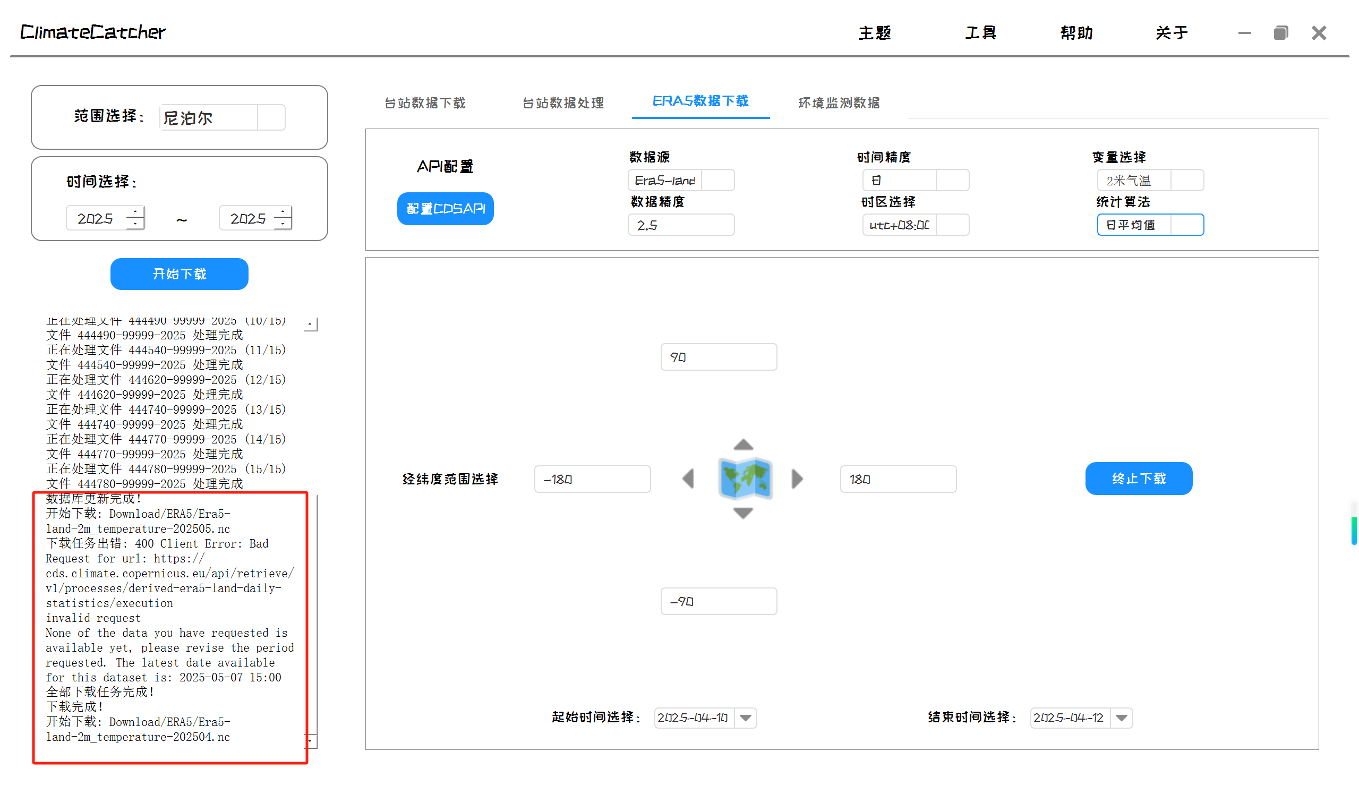1359x811 pixels.
Task: Increase the start year spinner value
Action: pos(135,212)
